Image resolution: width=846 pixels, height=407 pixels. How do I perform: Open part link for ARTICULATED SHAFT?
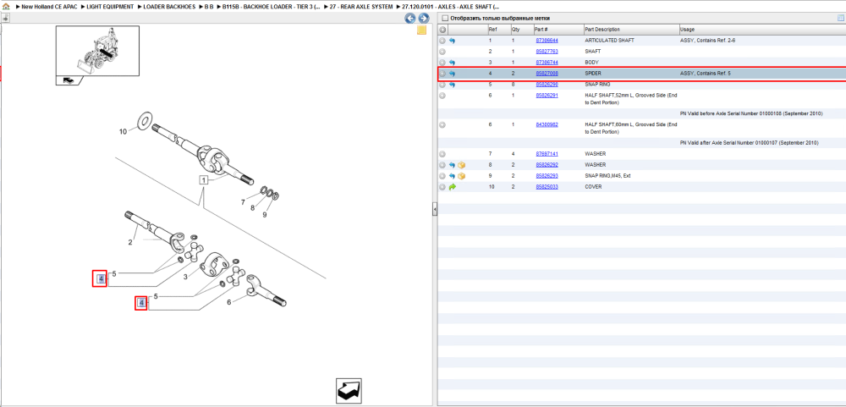tap(547, 41)
